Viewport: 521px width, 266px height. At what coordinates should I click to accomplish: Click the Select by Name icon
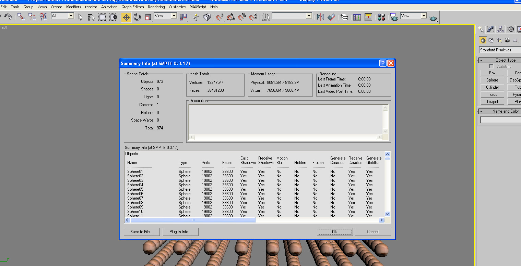pos(91,17)
